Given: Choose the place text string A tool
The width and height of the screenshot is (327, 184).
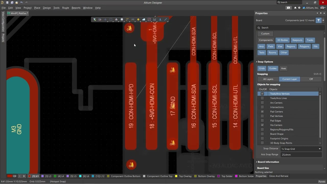Looking at the screenshot, I should [x=160, y=19].
